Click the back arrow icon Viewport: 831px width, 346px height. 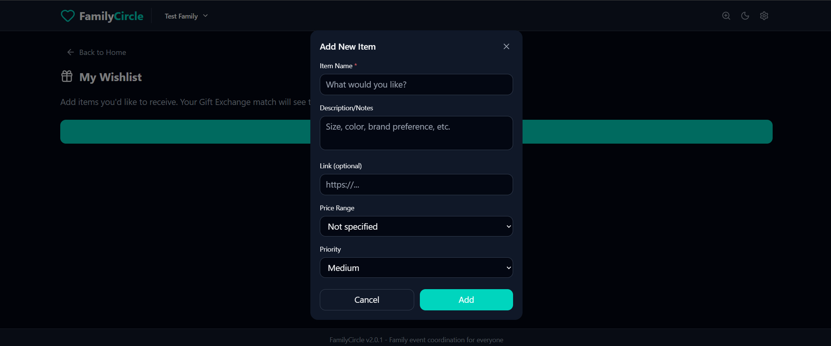point(70,52)
